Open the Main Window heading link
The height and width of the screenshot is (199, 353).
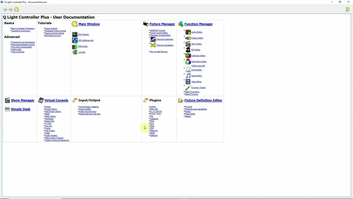(x=89, y=24)
